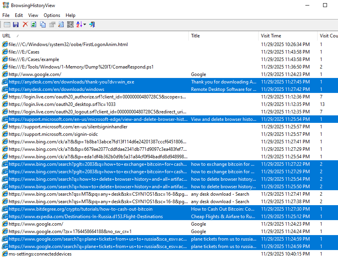
Task: Open the Properties window from the toolbar
Action: pos(7,24)
